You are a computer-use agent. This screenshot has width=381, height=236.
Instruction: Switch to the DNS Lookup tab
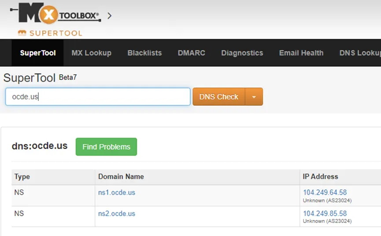pyautogui.click(x=360, y=53)
